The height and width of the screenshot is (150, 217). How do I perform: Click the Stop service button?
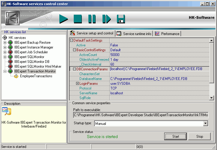pos(199,136)
